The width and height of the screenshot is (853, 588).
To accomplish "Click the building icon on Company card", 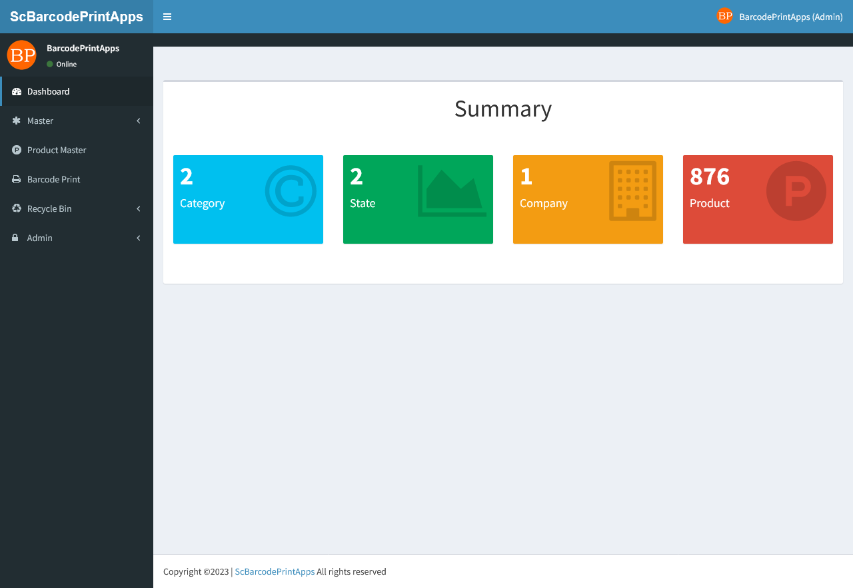I will click(x=632, y=191).
